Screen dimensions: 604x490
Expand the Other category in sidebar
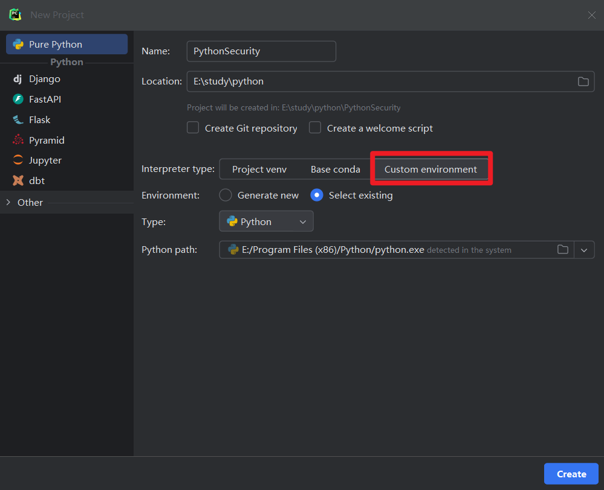[x=8, y=203]
